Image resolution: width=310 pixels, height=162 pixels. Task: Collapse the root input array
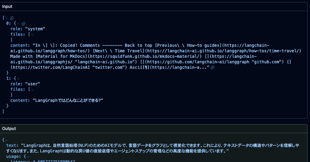7,18
